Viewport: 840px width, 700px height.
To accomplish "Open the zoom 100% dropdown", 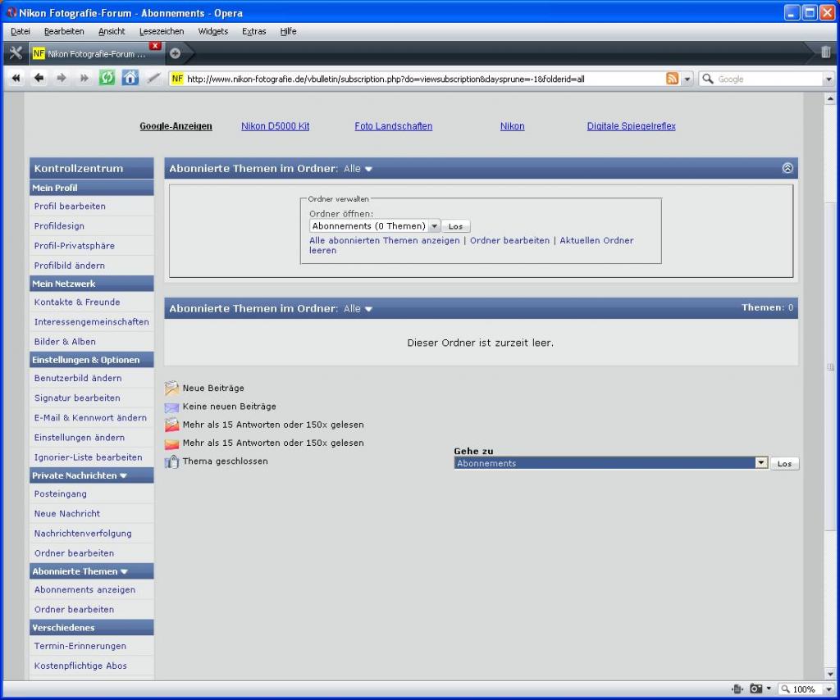I will pos(829,689).
